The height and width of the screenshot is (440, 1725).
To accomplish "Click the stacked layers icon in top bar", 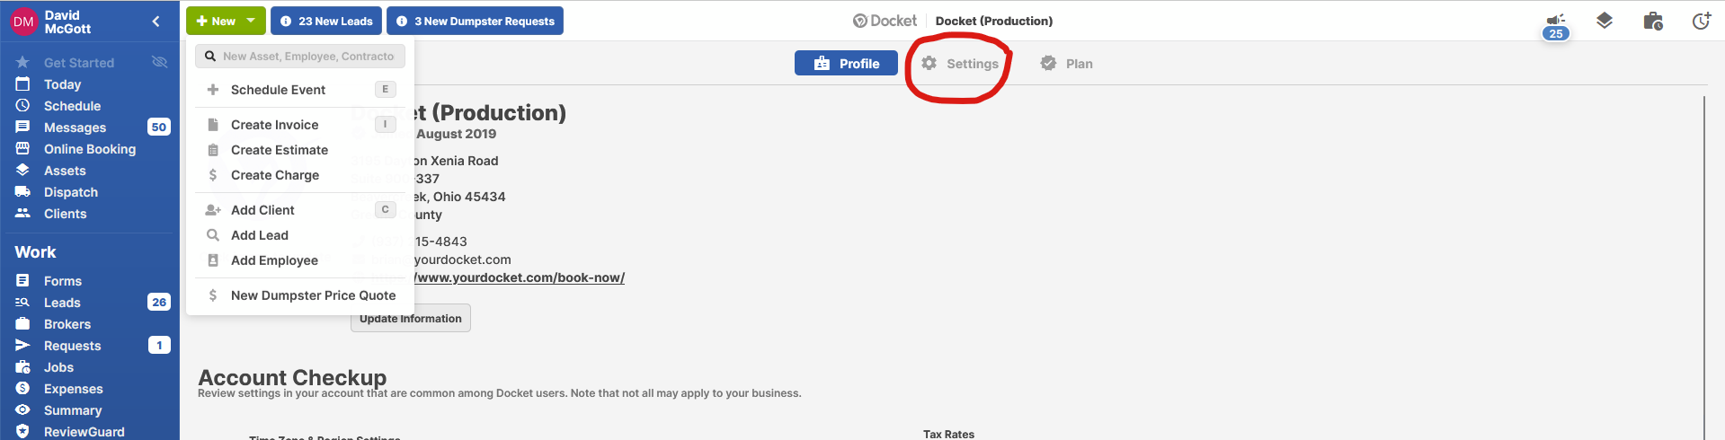I will [x=1605, y=21].
